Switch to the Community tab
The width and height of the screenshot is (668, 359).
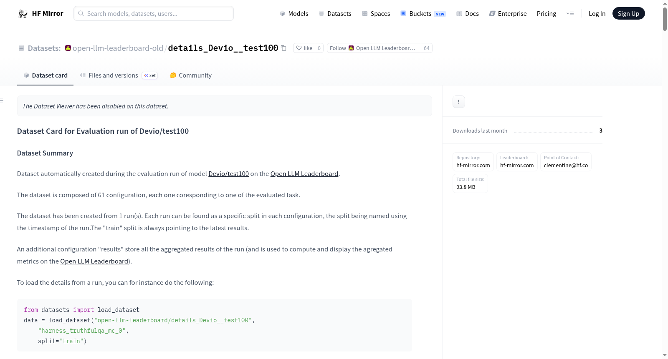tap(190, 75)
